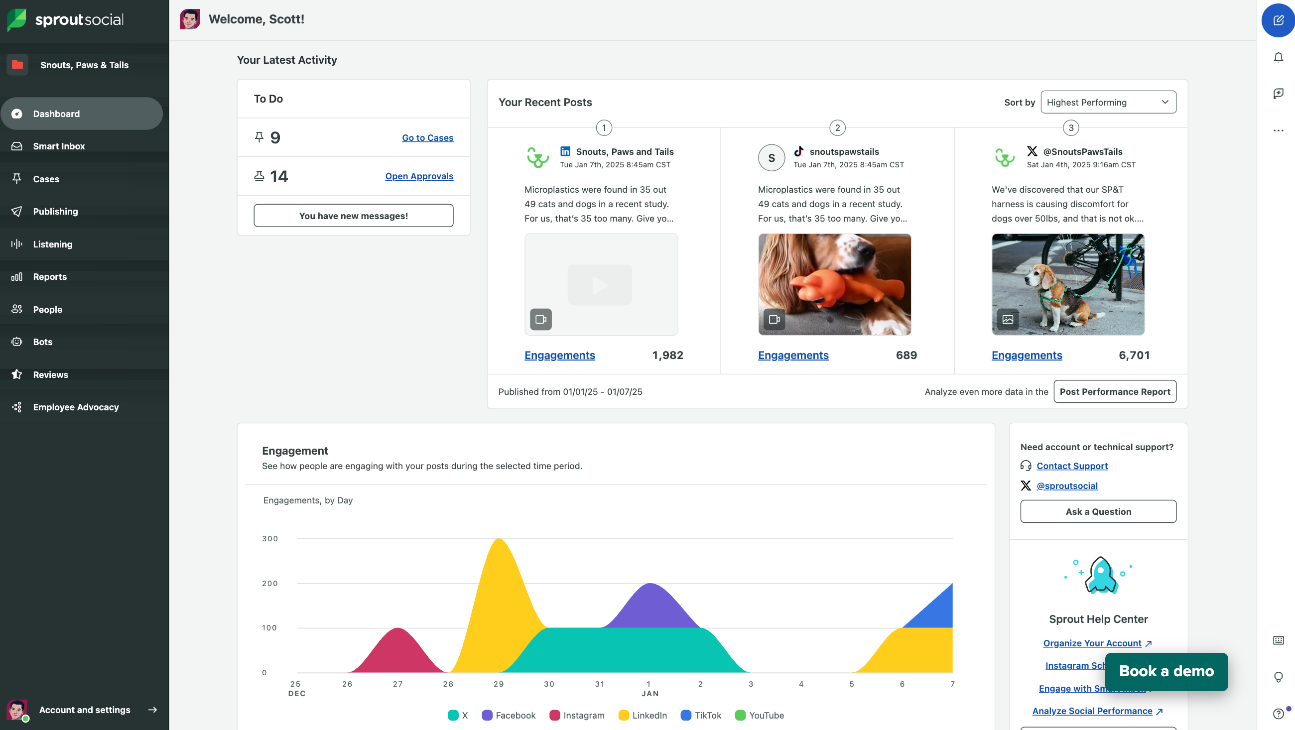Click the headset icon beside Contact Support
The image size is (1295, 730).
[x=1026, y=466]
